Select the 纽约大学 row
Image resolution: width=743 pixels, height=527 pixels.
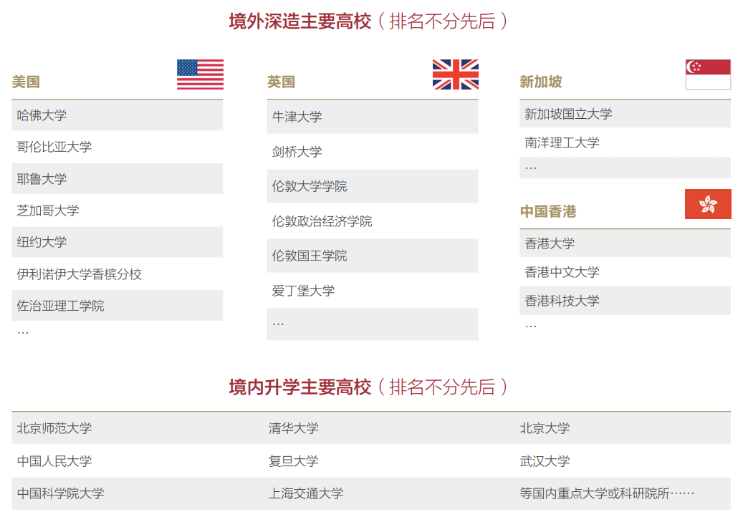118,242
